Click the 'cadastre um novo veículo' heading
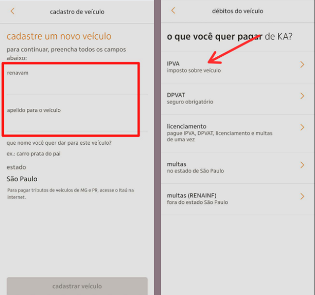Image resolution: width=315 pixels, height=295 pixels. click(x=59, y=36)
